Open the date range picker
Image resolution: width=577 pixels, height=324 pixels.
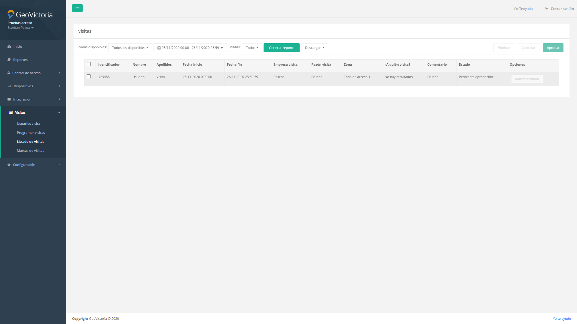click(x=190, y=48)
